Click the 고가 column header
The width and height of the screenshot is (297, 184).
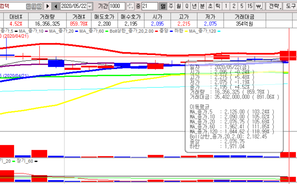(184, 17)
